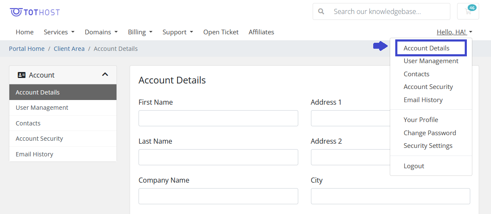
Task: Click the First Name input field
Action: [218, 118]
